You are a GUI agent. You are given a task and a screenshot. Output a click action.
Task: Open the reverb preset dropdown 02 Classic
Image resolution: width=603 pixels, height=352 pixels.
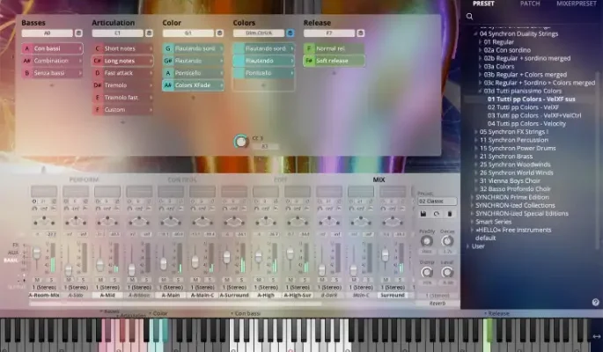(436, 201)
